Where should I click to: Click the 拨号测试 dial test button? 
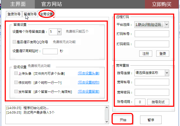158,102
